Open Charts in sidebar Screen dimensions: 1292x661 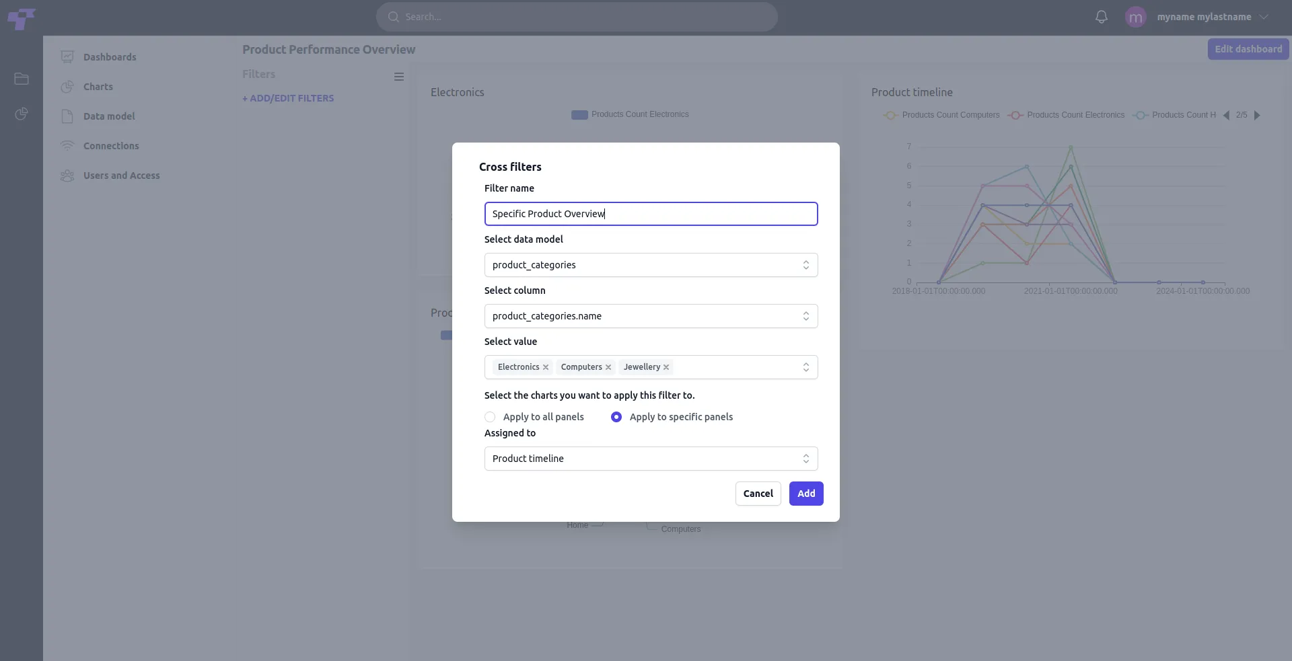tap(98, 87)
